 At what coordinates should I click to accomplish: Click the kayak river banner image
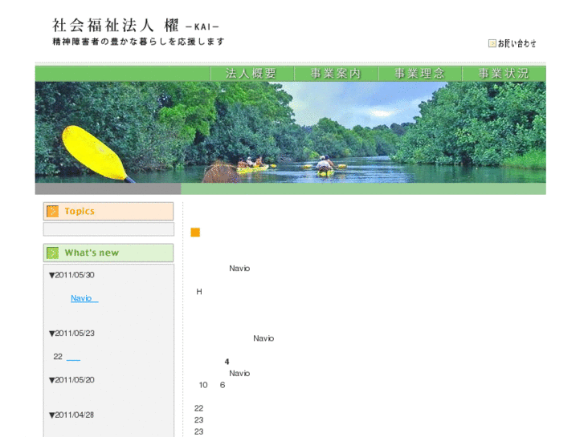click(x=291, y=132)
